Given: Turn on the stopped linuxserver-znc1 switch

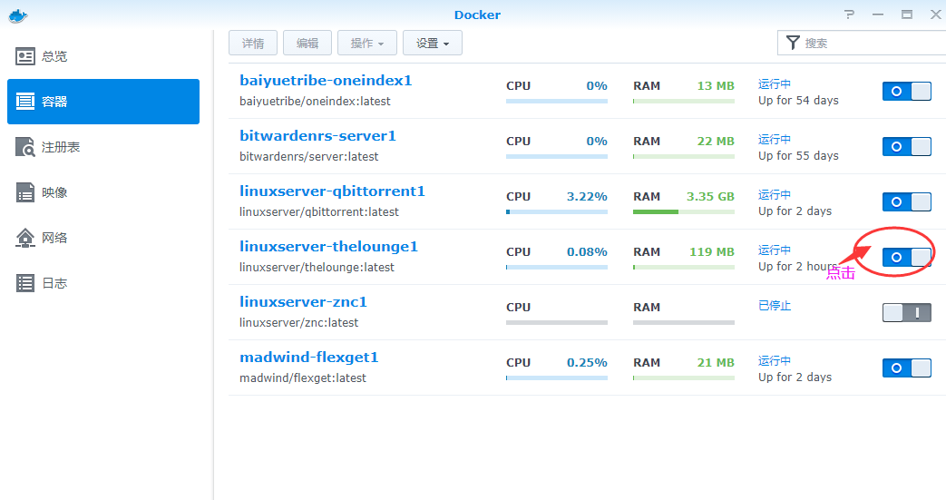Looking at the screenshot, I should click(x=907, y=312).
